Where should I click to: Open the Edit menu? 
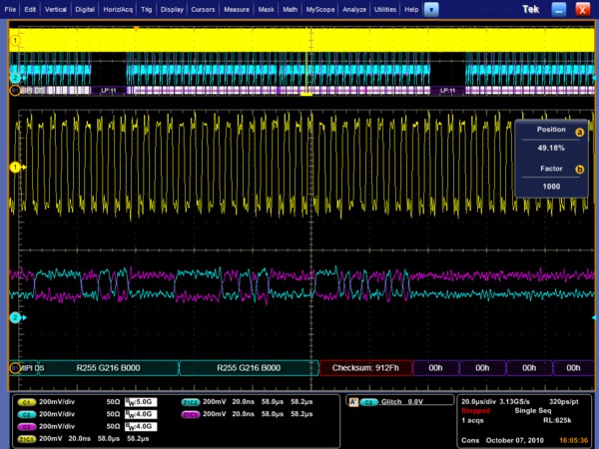coord(30,10)
